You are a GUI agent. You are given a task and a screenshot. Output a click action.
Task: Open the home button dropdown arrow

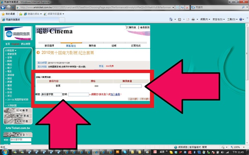175,19
